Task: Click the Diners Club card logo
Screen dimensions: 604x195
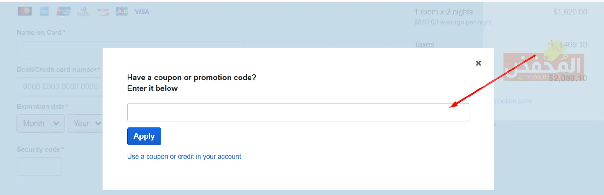Action: (83, 11)
